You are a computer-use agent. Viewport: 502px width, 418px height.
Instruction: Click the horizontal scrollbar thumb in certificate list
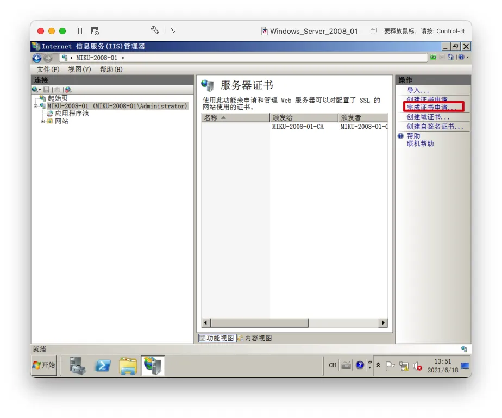(x=259, y=322)
